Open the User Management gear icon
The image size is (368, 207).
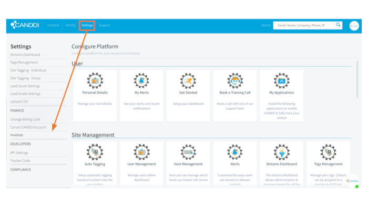(x=141, y=152)
